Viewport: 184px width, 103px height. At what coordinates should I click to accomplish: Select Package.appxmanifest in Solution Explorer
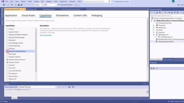tap(166, 41)
